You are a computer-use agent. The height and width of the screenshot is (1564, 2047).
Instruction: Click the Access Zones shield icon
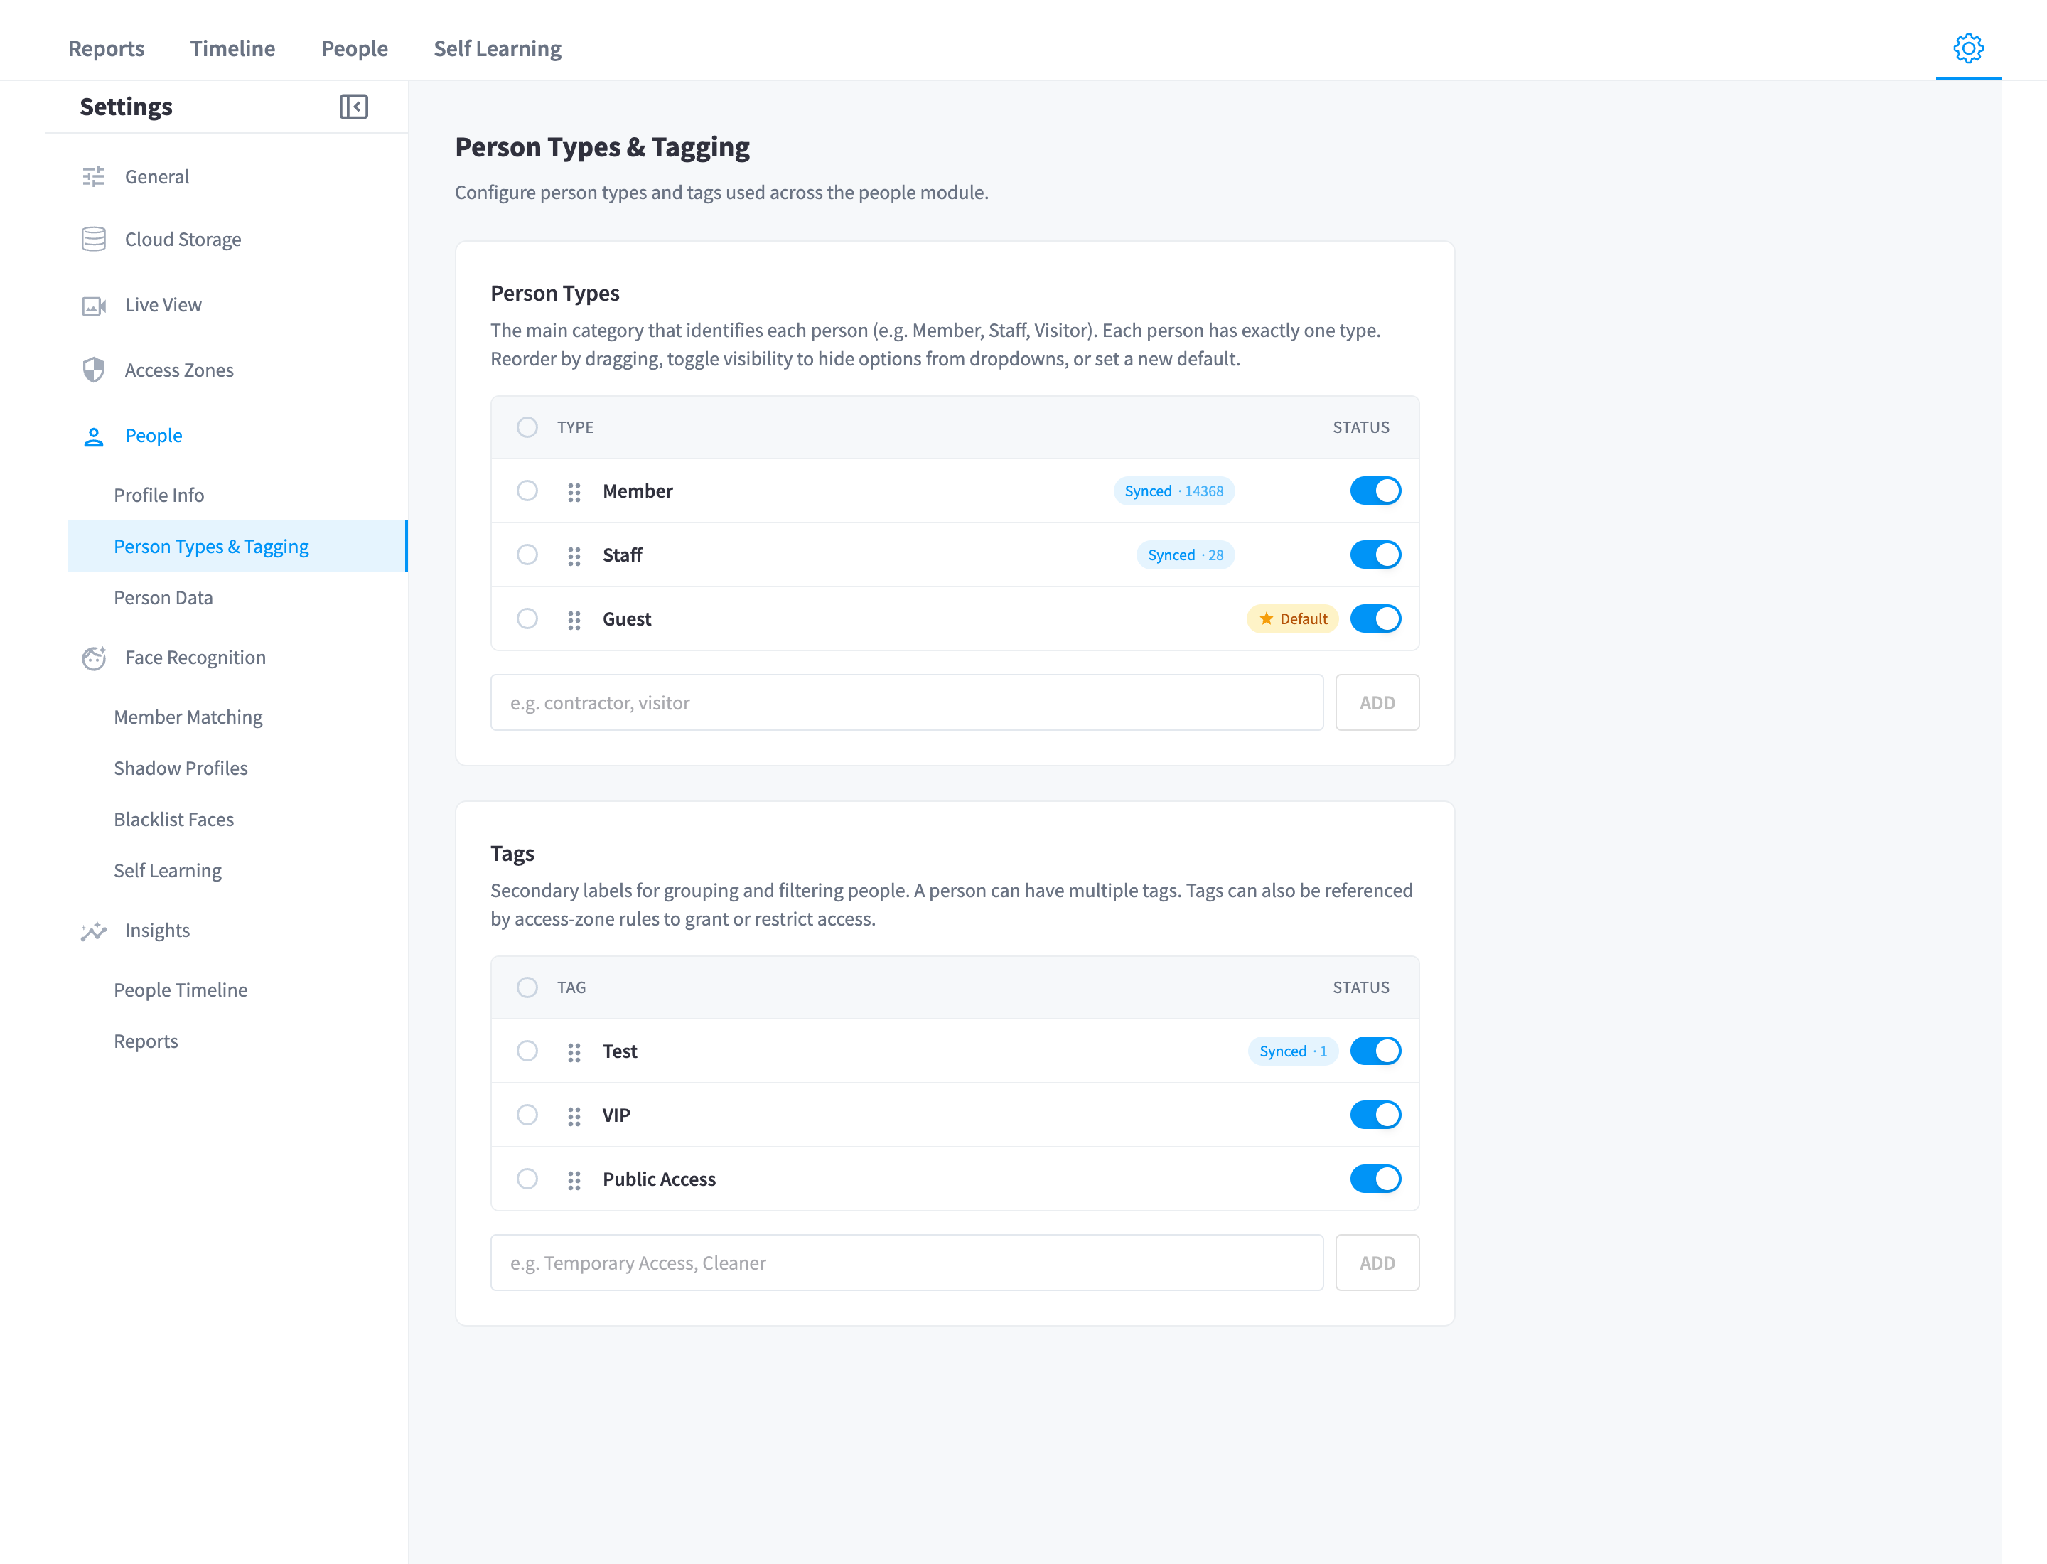94,370
